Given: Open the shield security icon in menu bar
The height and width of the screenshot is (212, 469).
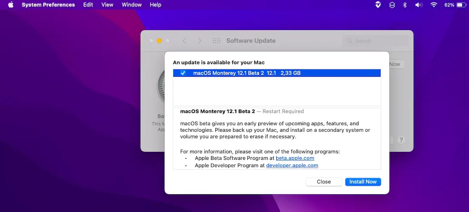Looking at the screenshot, I should click(x=378, y=5).
